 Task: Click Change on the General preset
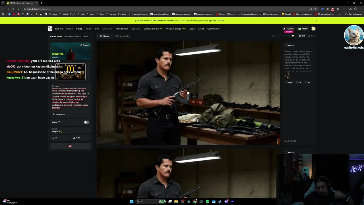[x=84, y=45]
